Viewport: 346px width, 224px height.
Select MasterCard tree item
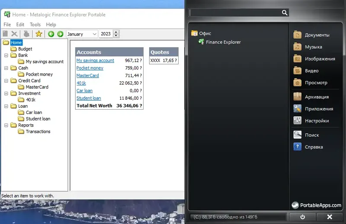point(37,87)
